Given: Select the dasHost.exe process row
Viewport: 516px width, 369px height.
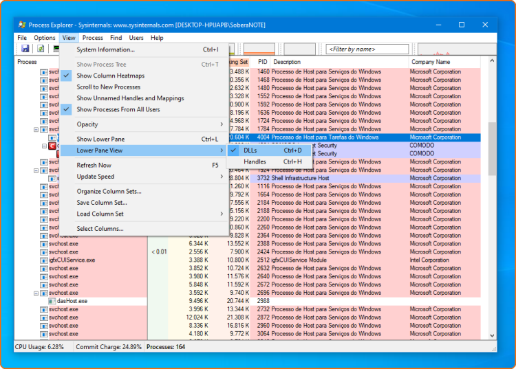Looking at the screenshot, I should pos(247,301).
